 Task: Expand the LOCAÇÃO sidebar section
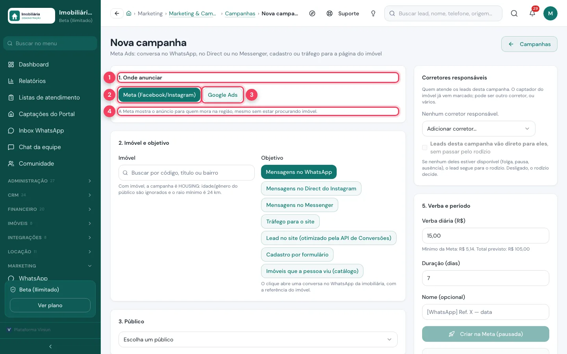[50, 252]
